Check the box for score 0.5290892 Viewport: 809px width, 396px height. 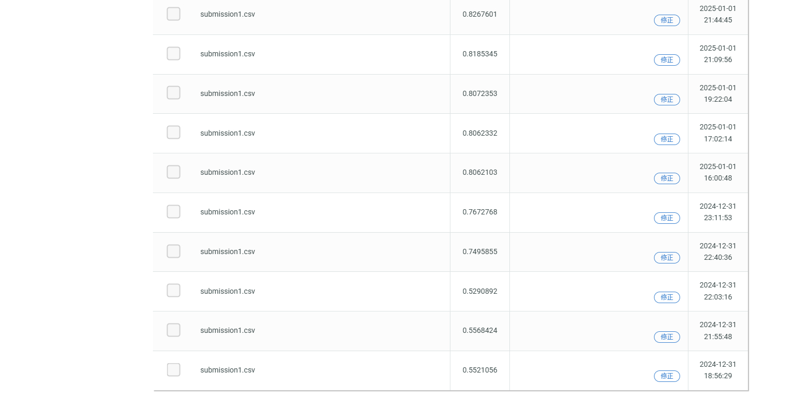173,291
